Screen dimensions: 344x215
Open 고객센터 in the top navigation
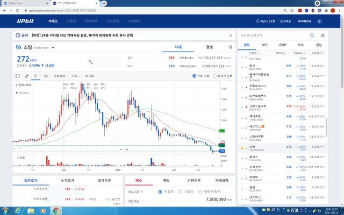tap(134, 21)
